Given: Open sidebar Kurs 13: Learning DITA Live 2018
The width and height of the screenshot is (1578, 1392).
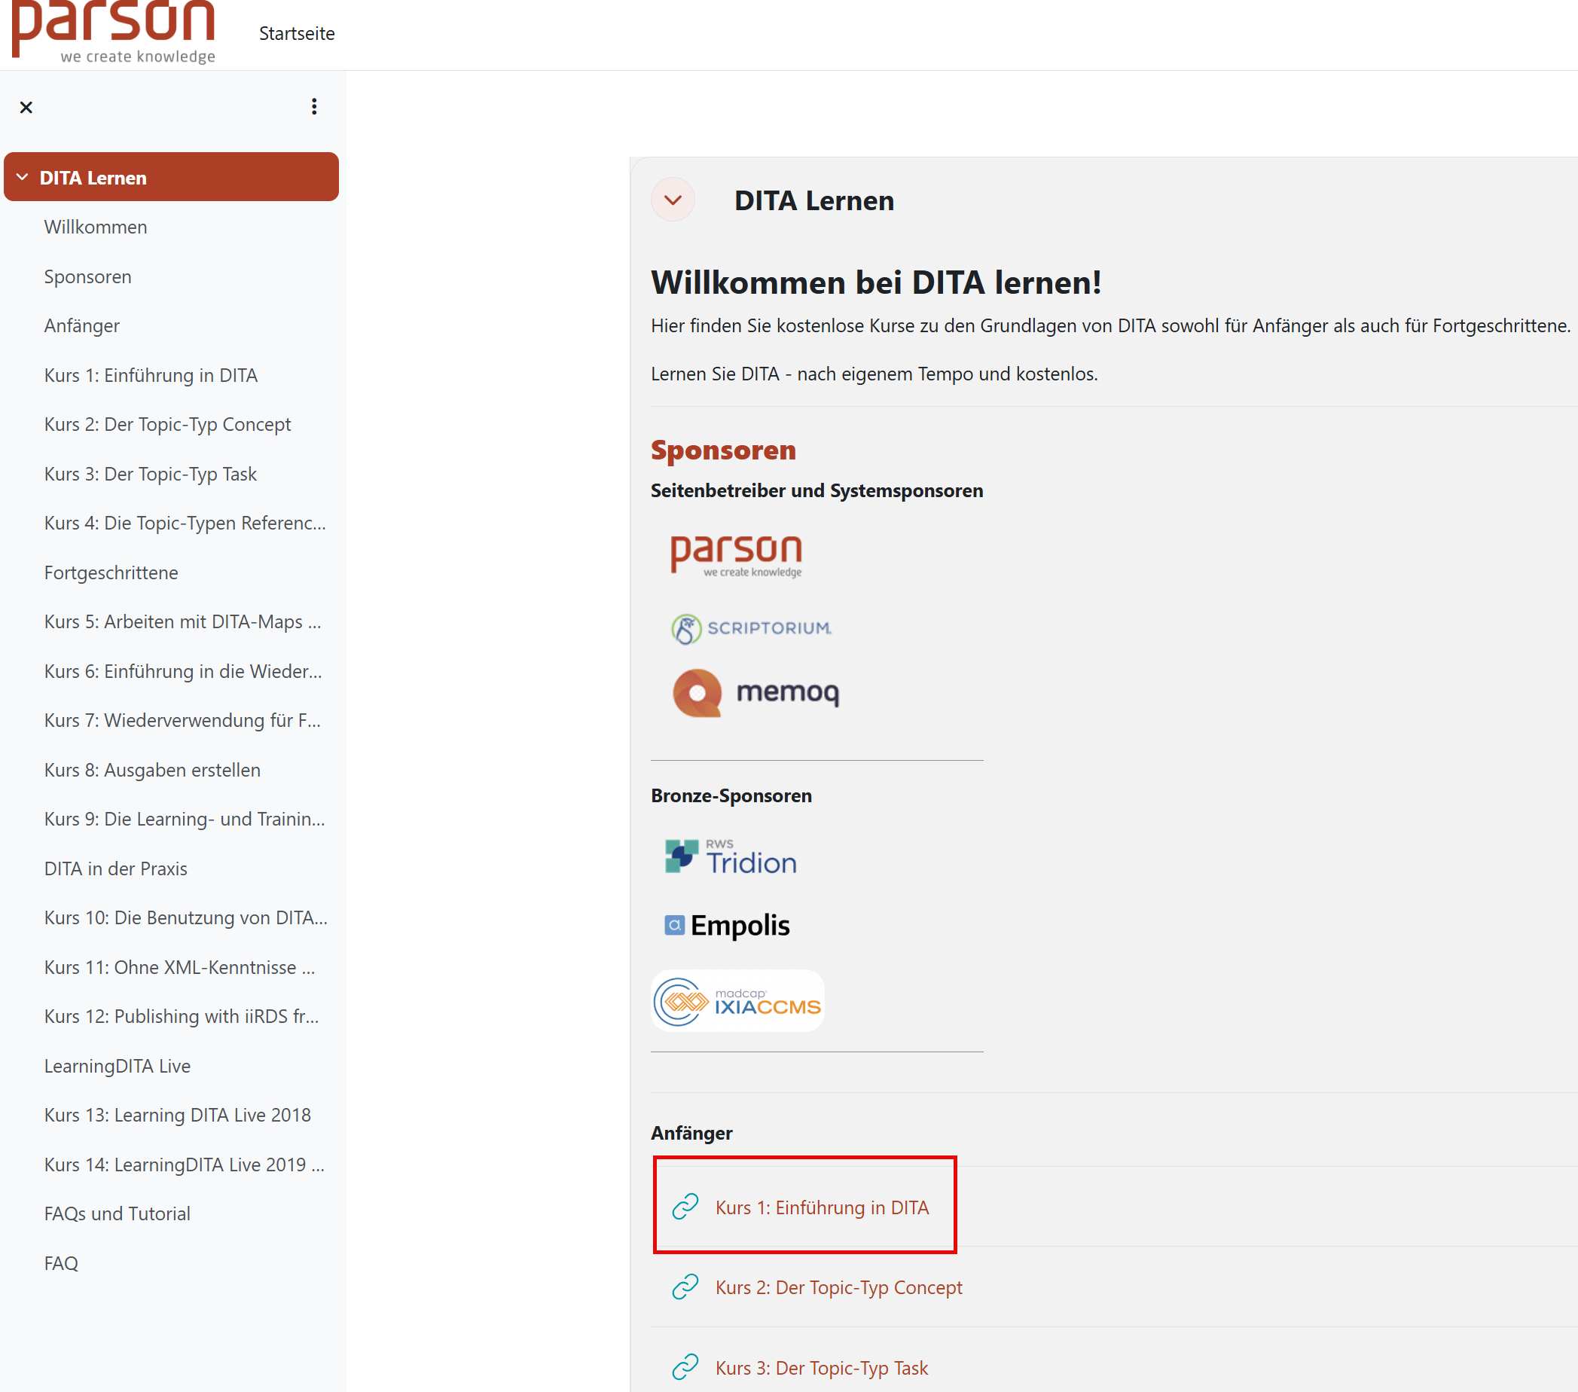Looking at the screenshot, I should tap(178, 1115).
